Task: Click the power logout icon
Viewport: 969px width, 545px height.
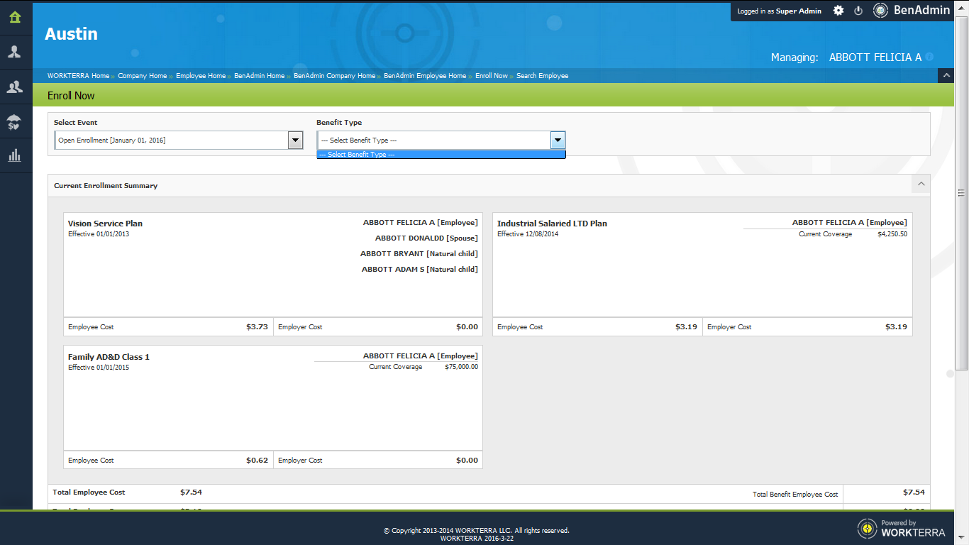Action: (x=858, y=11)
